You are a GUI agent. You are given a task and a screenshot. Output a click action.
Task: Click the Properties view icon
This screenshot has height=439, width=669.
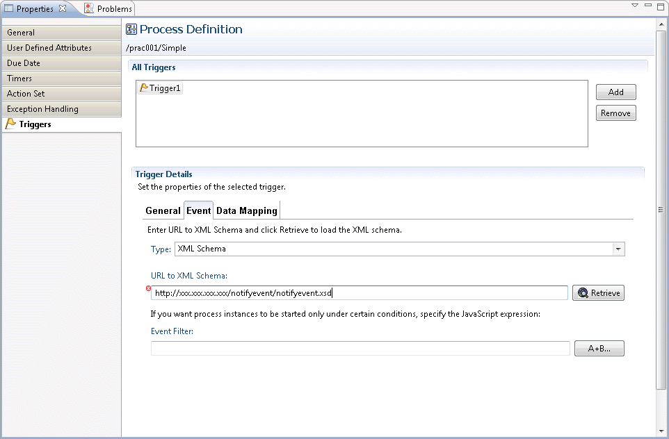(8, 8)
